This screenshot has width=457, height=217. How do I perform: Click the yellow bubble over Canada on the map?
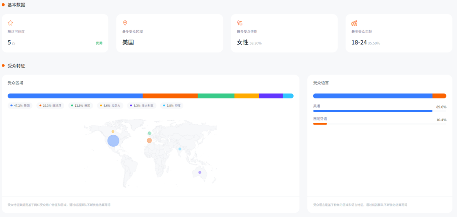(x=113, y=131)
